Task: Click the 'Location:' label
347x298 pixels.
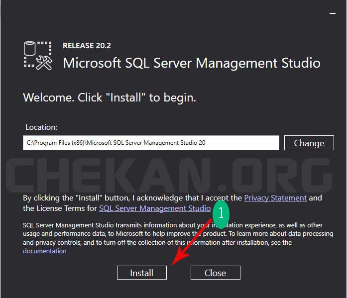Action: (x=41, y=127)
